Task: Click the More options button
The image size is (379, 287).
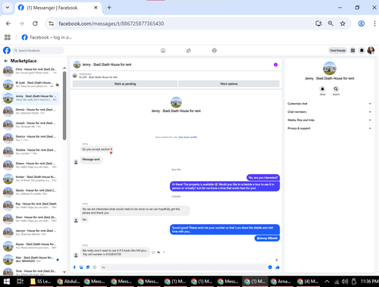Action: [229, 84]
